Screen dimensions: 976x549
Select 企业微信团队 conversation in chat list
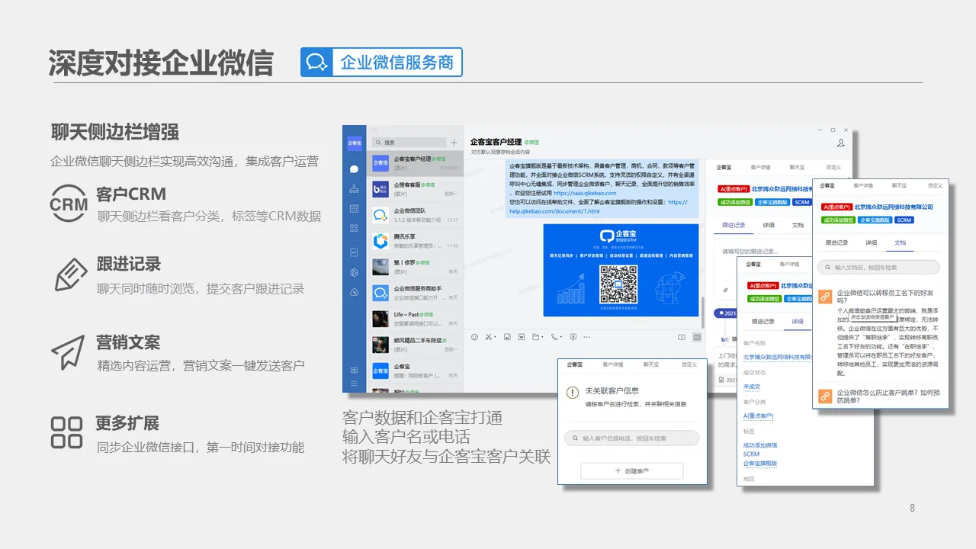tap(415, 214)
